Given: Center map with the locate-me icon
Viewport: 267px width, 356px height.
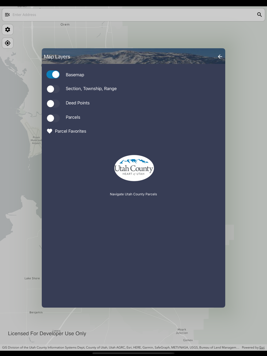Looking at the screenshot, I should pos(8,43).
